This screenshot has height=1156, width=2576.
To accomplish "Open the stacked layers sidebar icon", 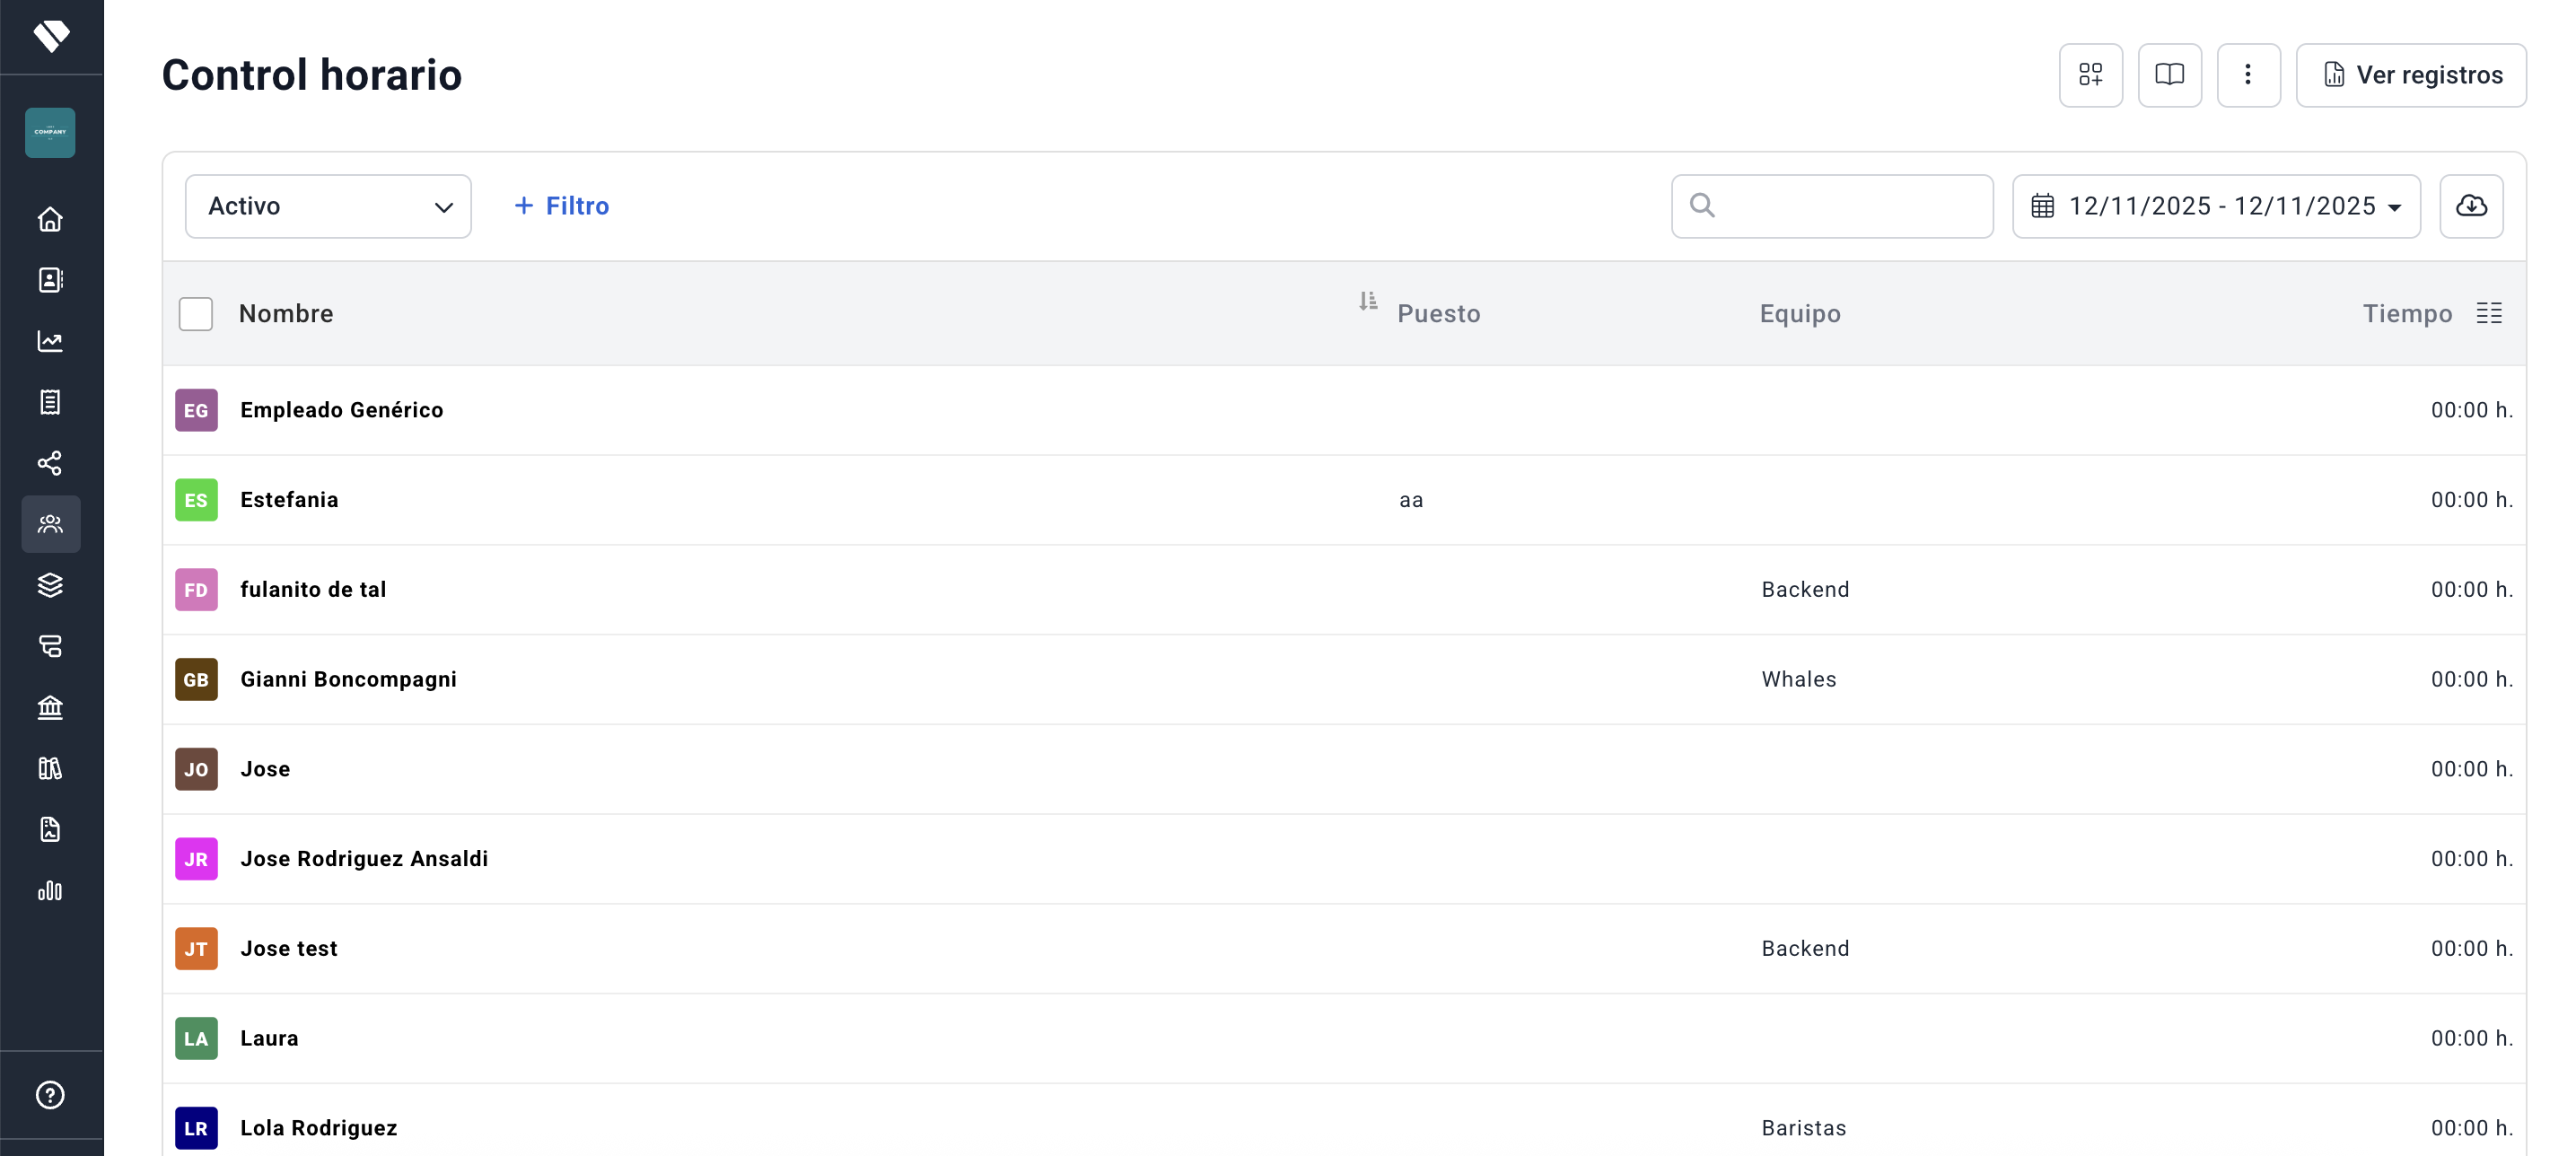I will click(x=50, y=585).
